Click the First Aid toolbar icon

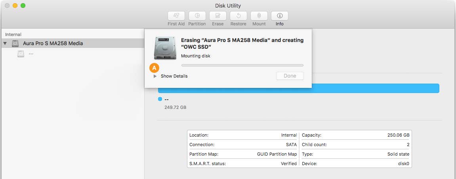click(x=176, y=16)
